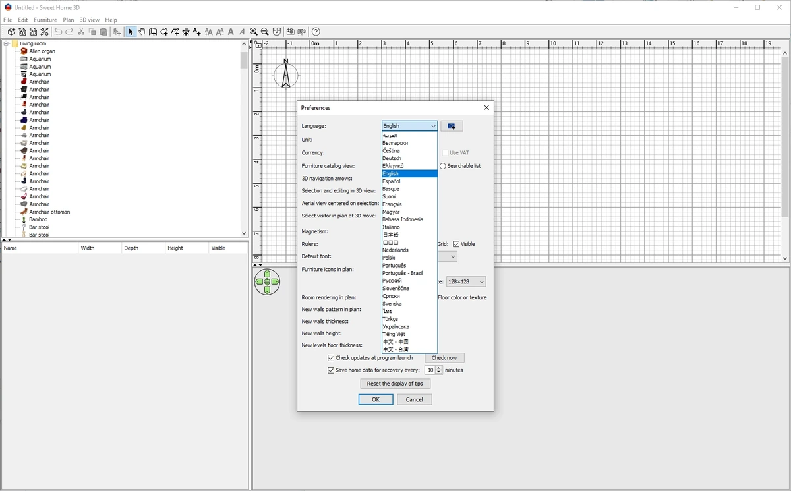Click the furniture catalog vertical scrollbar
This screenshot has width=791, height=491.
tap(244, 138)
